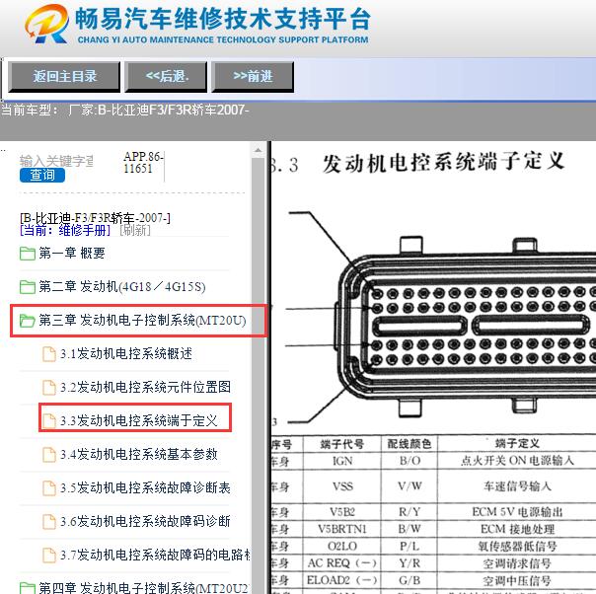This screenshot has width=596, height=594.
Task: Click the sidebar scrollbar up arrow
Action: point(259,151)
